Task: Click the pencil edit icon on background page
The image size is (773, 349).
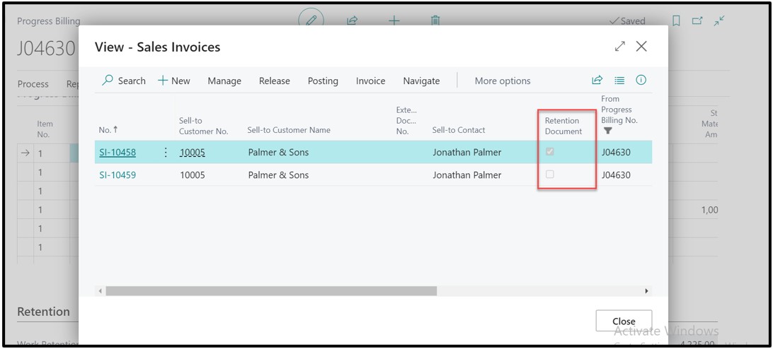Action: click(311, 20)
